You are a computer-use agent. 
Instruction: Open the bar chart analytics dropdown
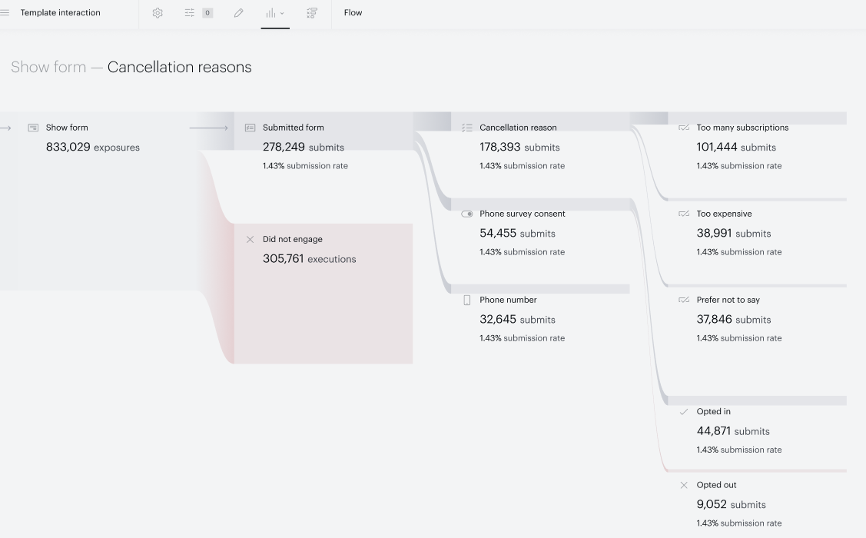(275, 13)
